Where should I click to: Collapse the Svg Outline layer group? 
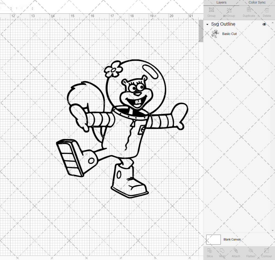[x=207, y=24]
